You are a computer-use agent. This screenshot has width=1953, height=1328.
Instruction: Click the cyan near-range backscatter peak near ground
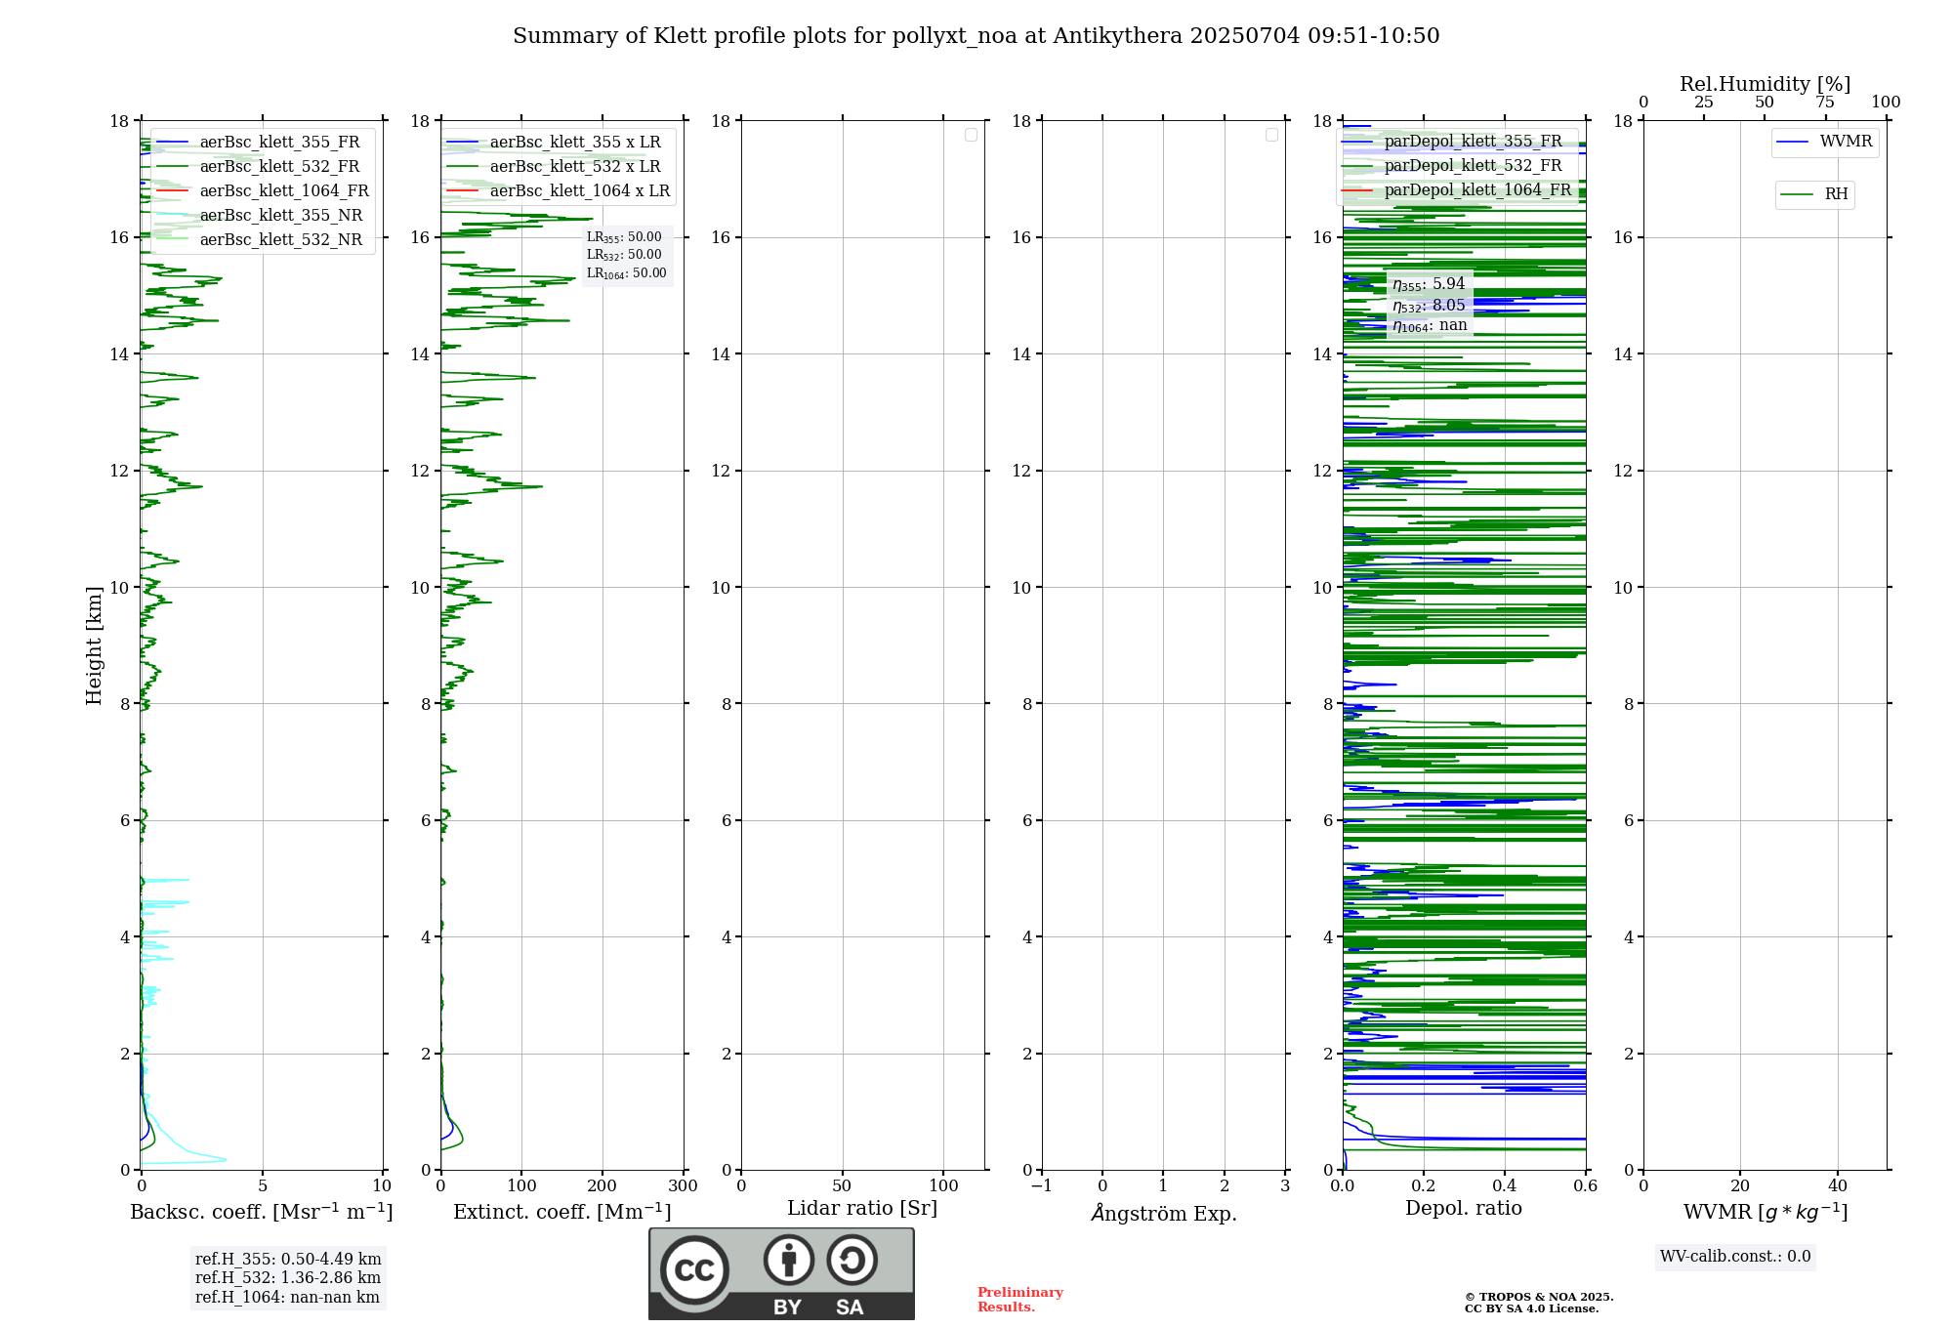(x=224, y=1159)
